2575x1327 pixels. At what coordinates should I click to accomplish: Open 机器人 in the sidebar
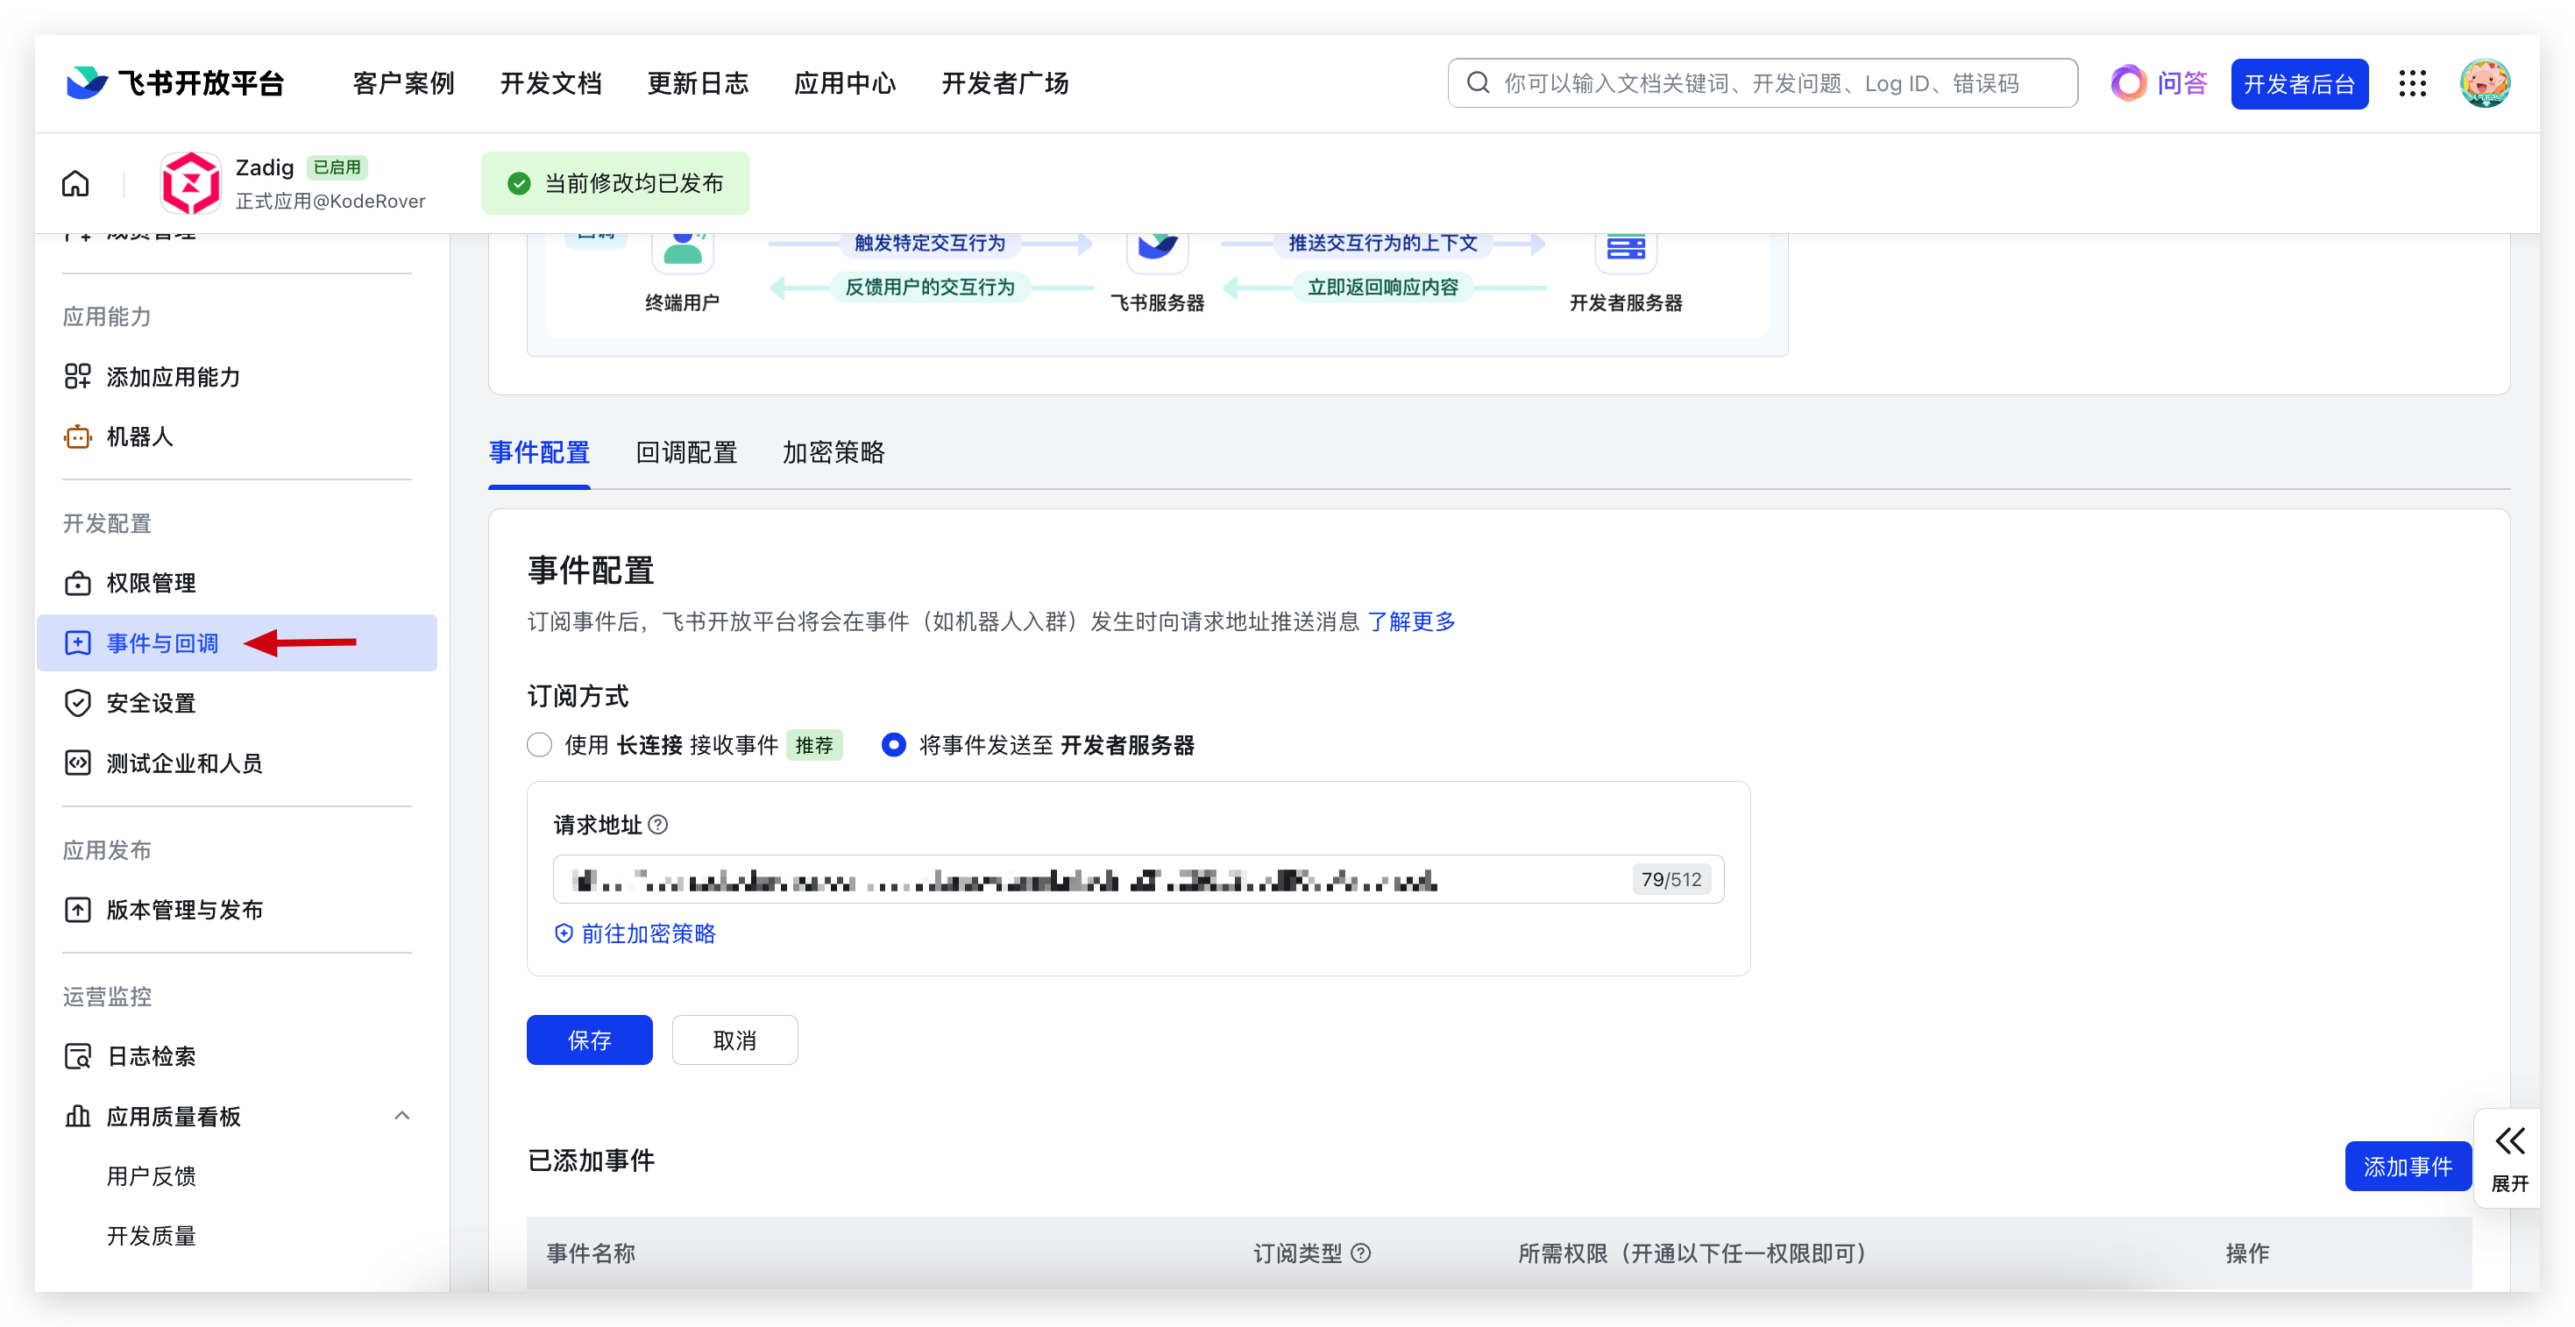click(139, 437)
